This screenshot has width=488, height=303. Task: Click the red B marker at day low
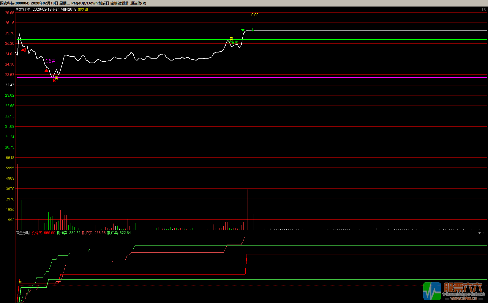click(54, 81)
